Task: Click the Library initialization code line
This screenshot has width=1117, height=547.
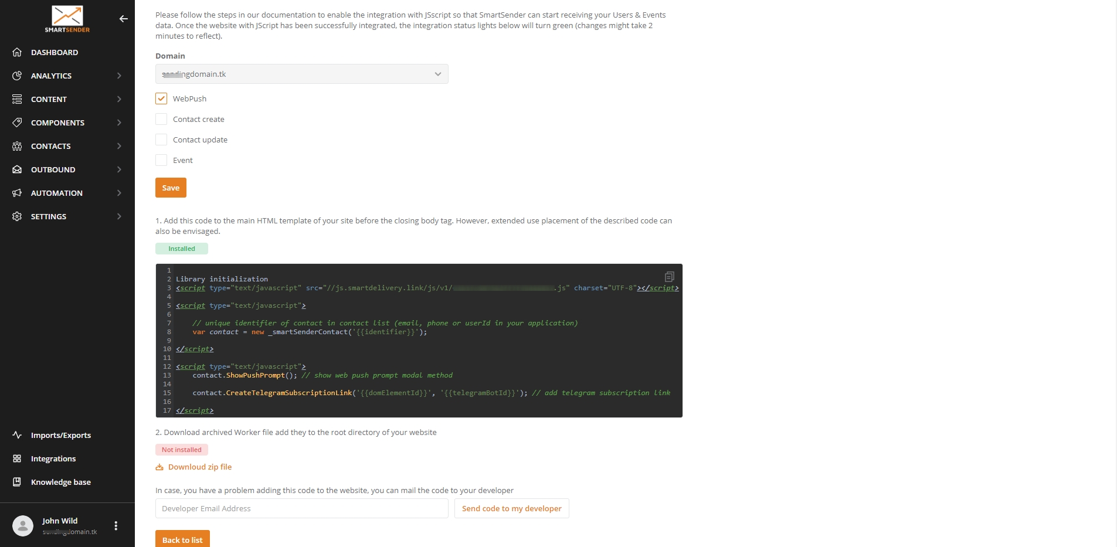Action: click(222, 279)
